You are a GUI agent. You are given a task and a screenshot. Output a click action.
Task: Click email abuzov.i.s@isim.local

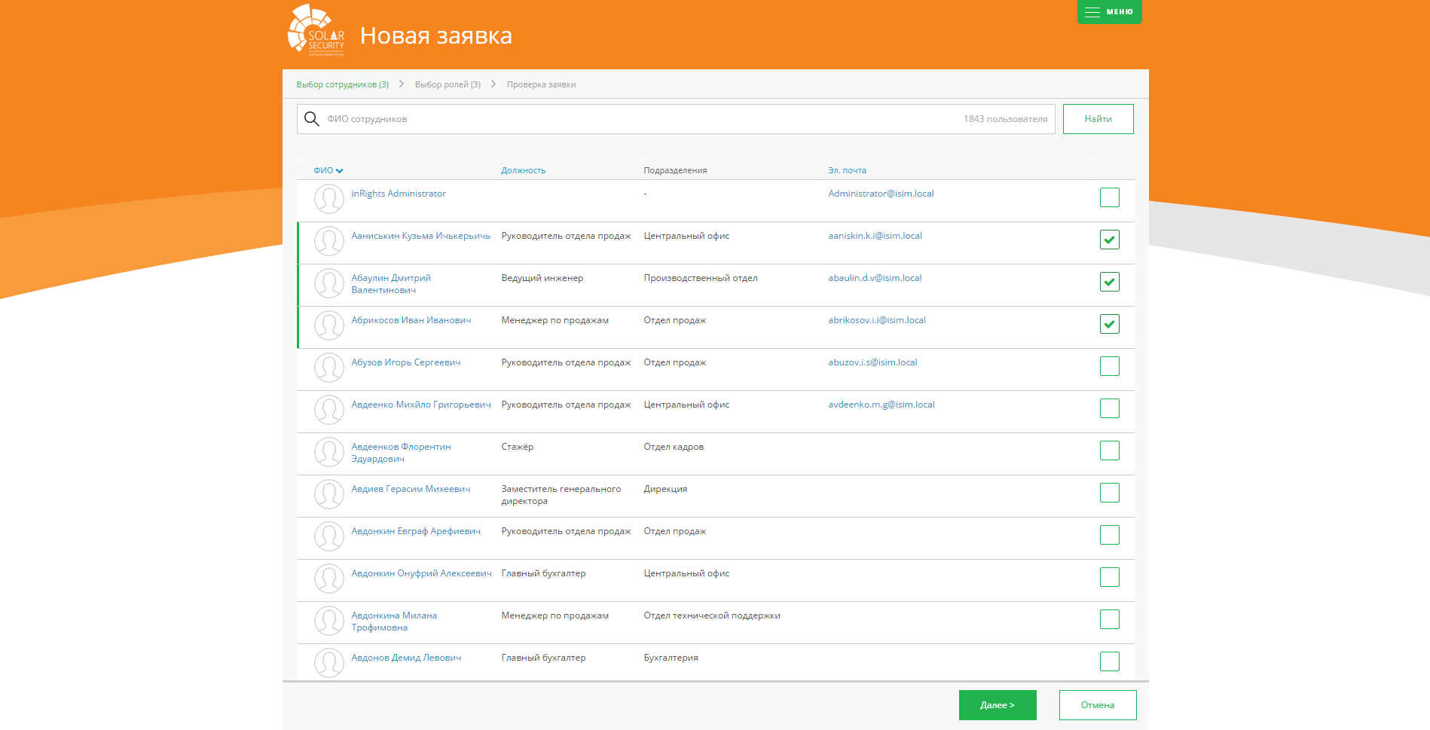(x=872, y=362)
